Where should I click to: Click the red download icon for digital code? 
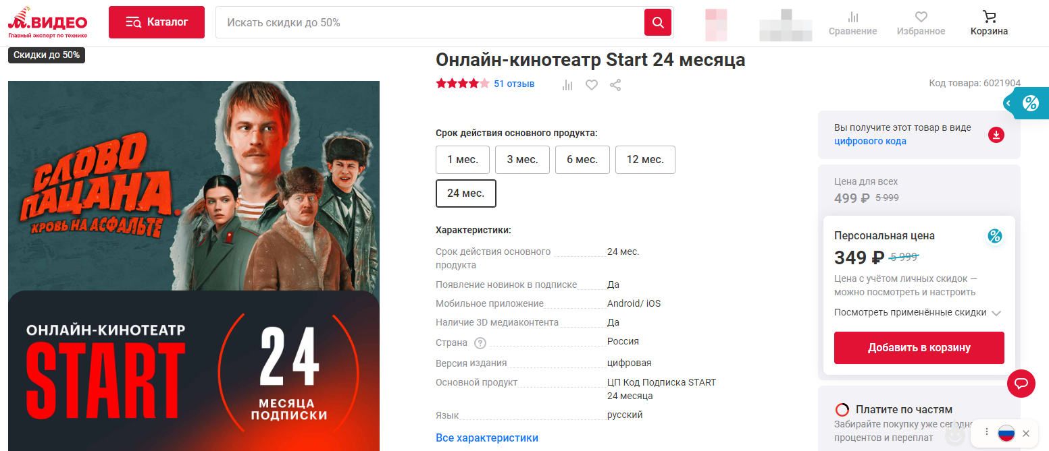996,135
